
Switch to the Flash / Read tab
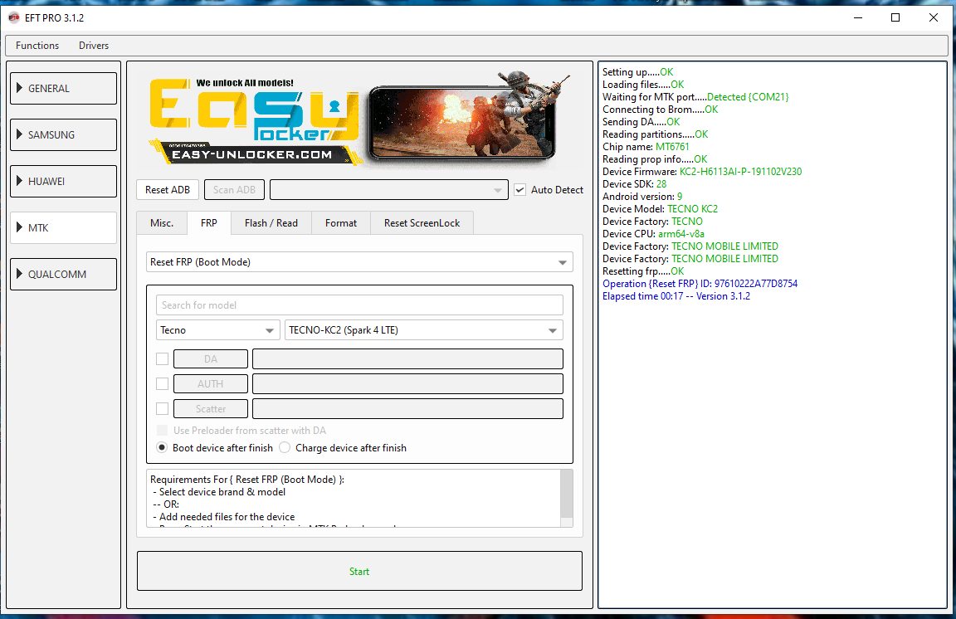click(271, 223)
